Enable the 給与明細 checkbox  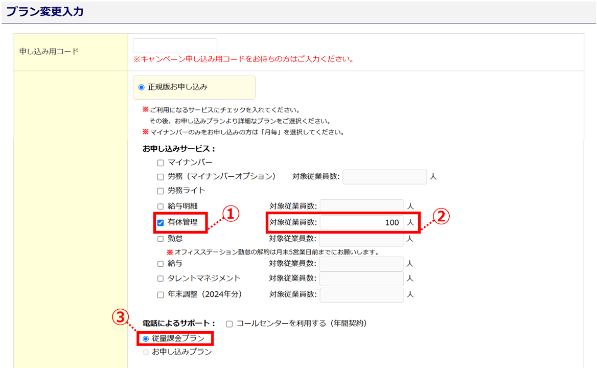coord(160,206)
